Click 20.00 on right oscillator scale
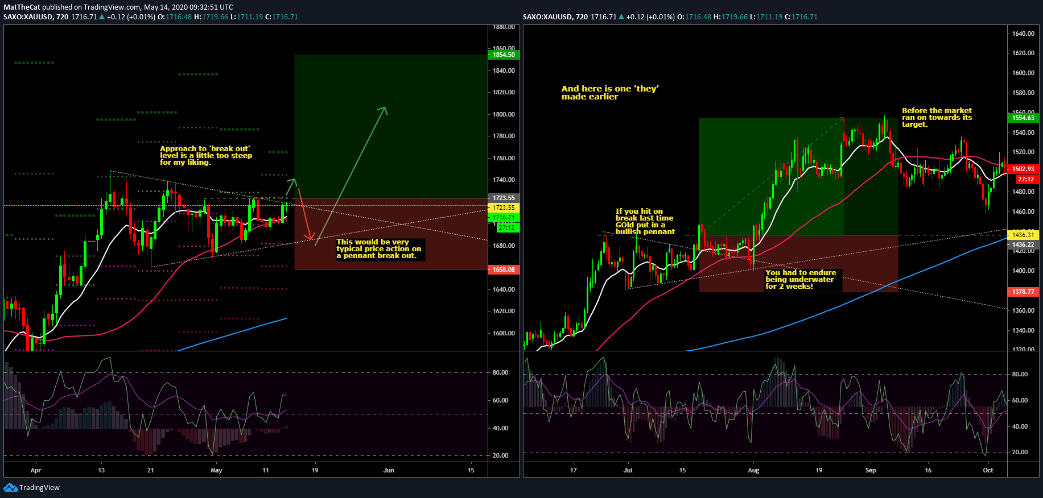 (1020, 452)
